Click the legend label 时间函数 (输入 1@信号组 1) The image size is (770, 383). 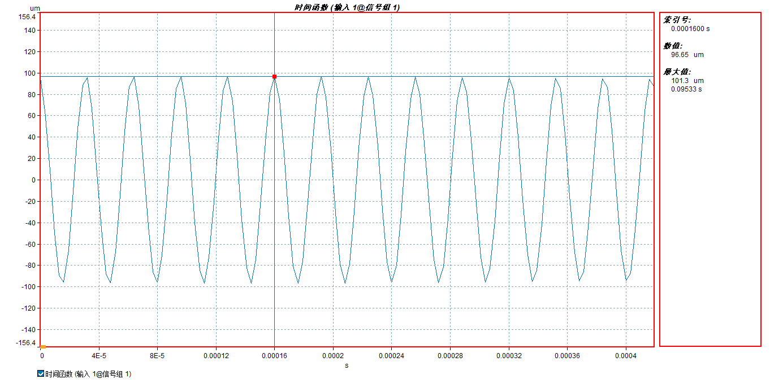[88, 374]
